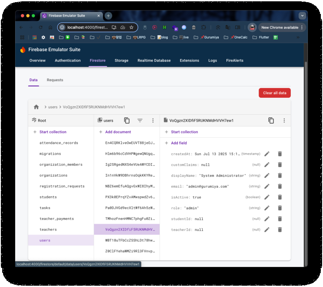Delete the role field
The height and width of the screenshot is (287, 323).
(x=280, y=208)
